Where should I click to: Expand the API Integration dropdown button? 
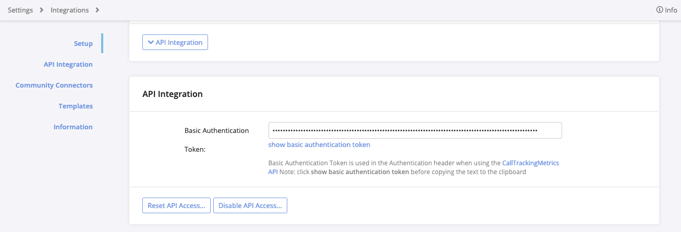click(x=175, y=42)
